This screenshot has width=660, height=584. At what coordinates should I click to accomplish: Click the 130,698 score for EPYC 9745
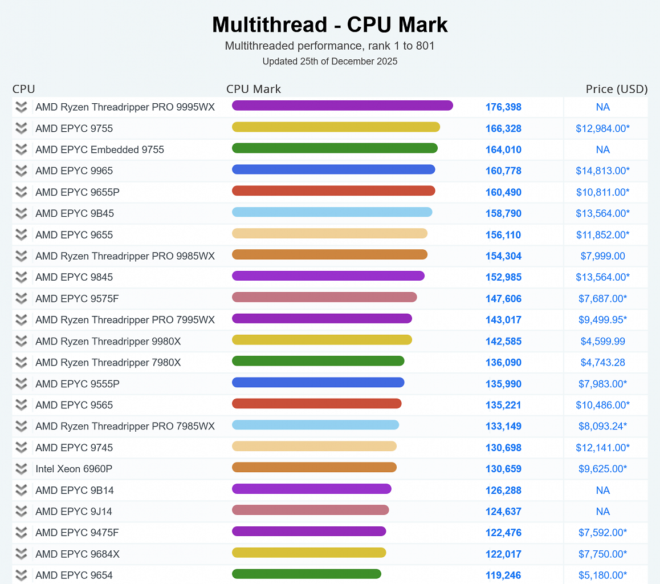click(x=503, y=448)
